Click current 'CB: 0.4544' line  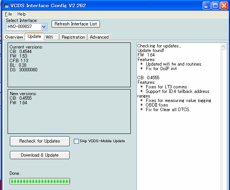pyautogui.click(x=21, y=52)
